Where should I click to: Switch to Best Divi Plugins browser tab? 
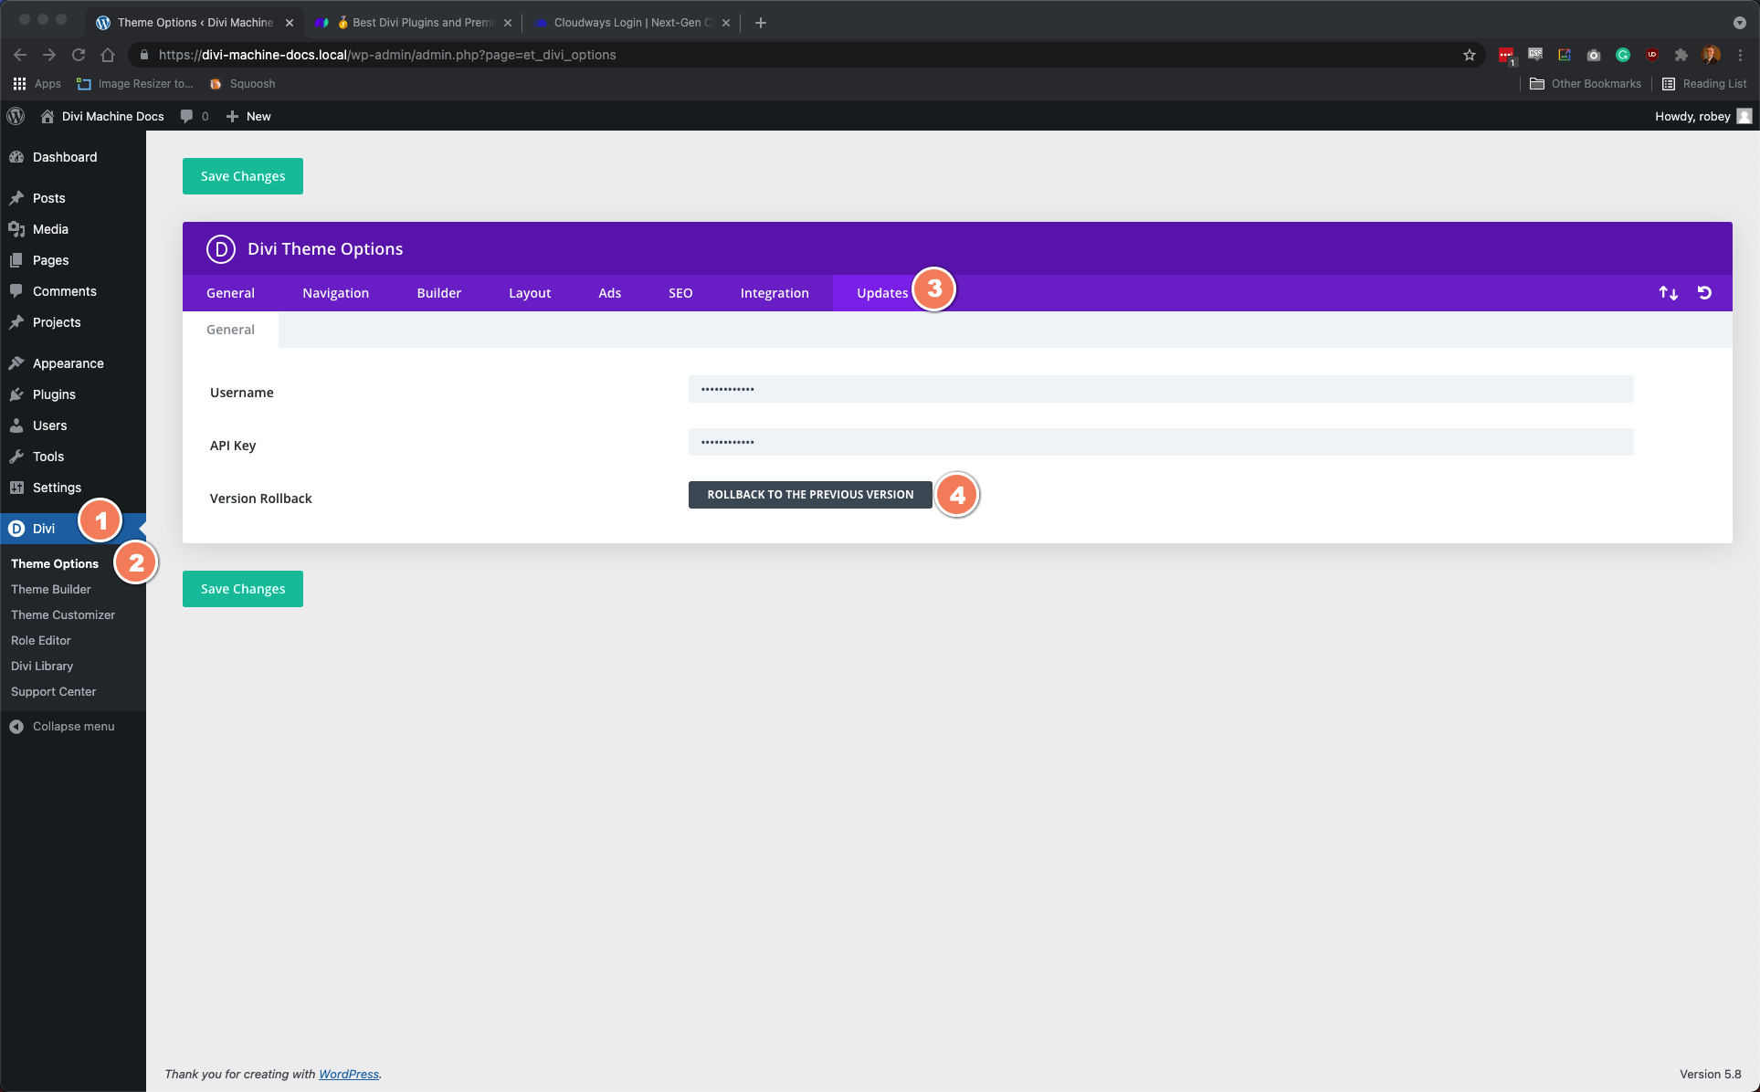[414, 23]
